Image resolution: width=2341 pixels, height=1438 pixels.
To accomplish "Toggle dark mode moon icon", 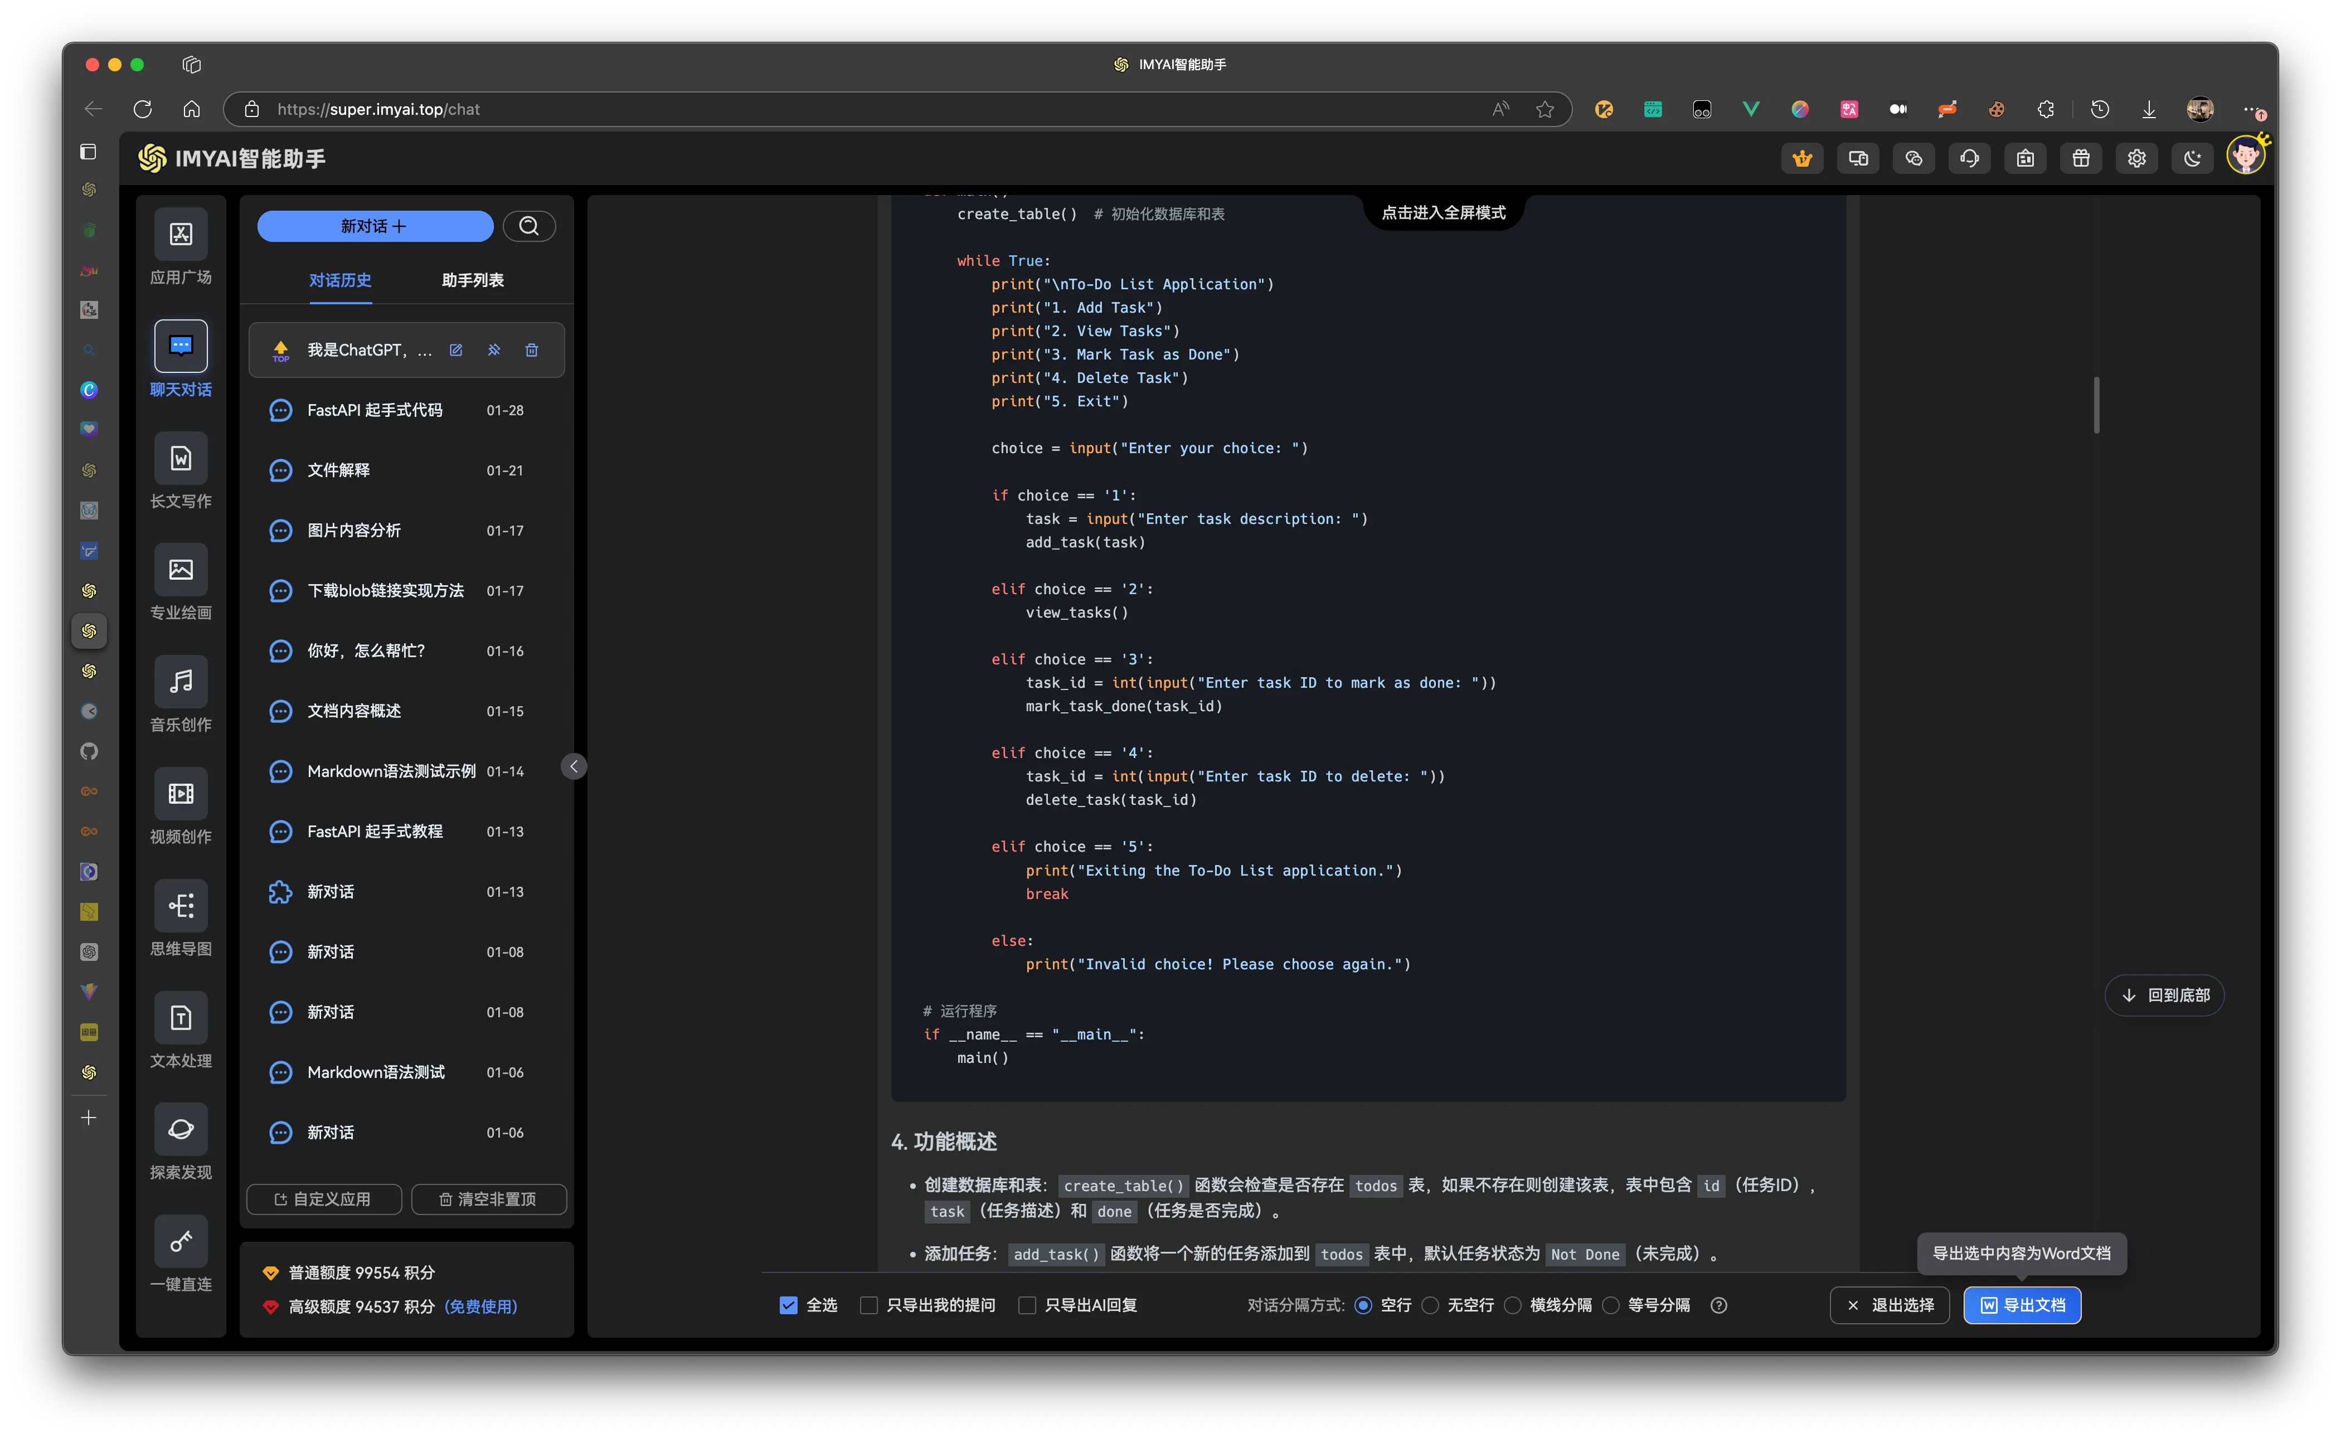I will pos(2192,159).
